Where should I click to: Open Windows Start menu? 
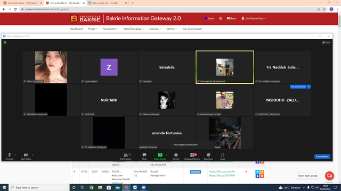point(4,187)
